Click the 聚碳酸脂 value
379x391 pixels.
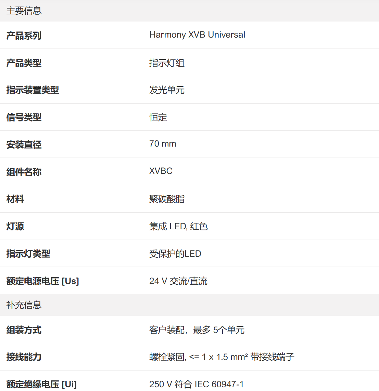[167, 199]
